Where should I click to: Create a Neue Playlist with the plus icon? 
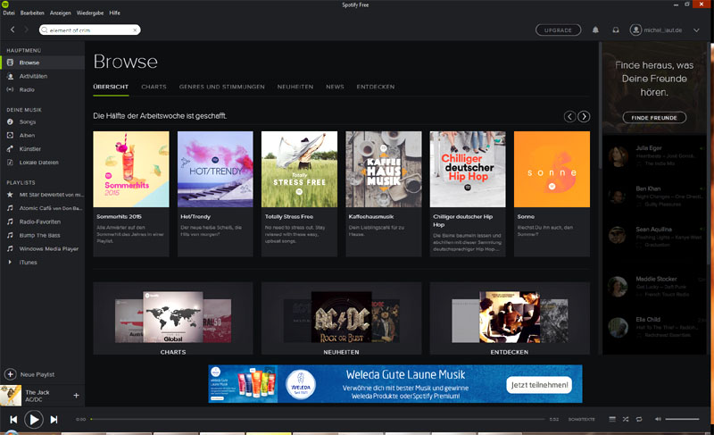(x=11, y=374)
